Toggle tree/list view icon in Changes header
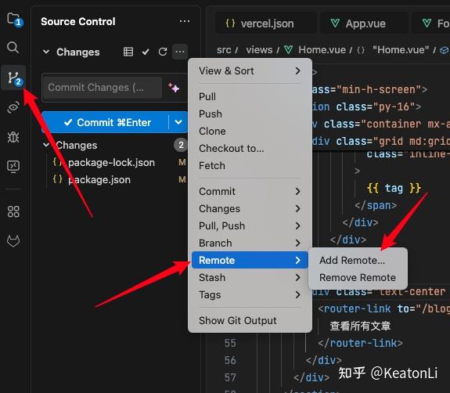The image size is (450, 393). 128,52
